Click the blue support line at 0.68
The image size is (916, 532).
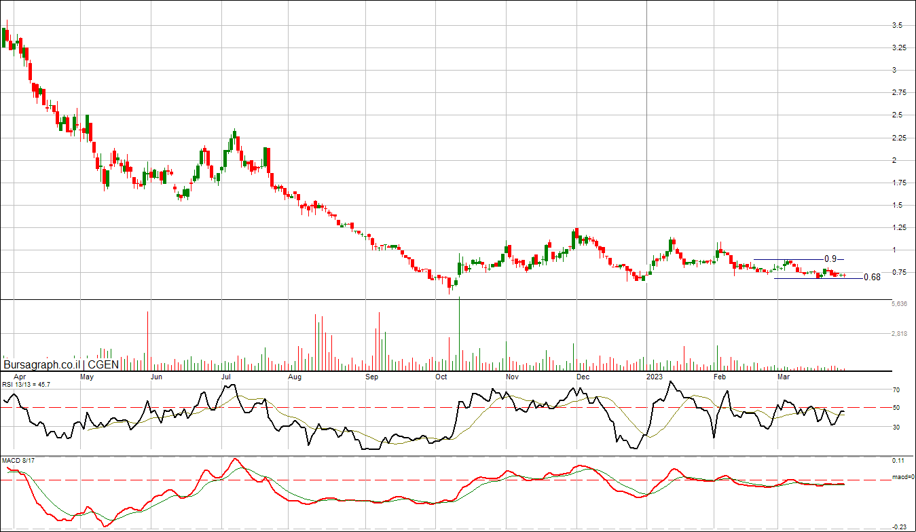tap(818, 278)
